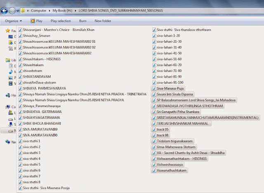Select the Music note library icon
264x193 pixels.
click(11, 72)
